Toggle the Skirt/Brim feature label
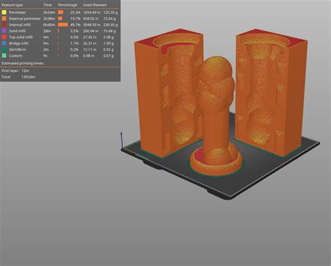 click(x=17, y=50)
